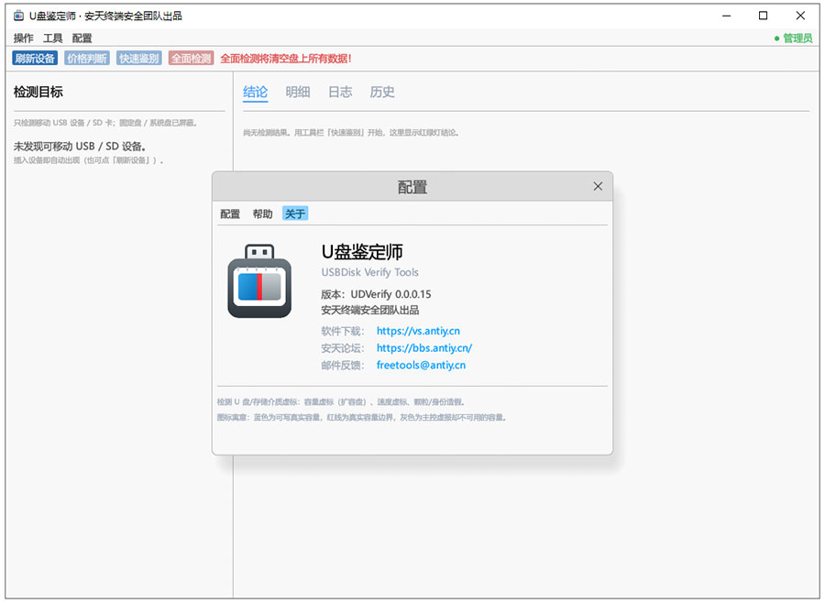Screen dimensions: 825x603
Task: Click the 配置 dialog title bar text
Action: [412, 187]
